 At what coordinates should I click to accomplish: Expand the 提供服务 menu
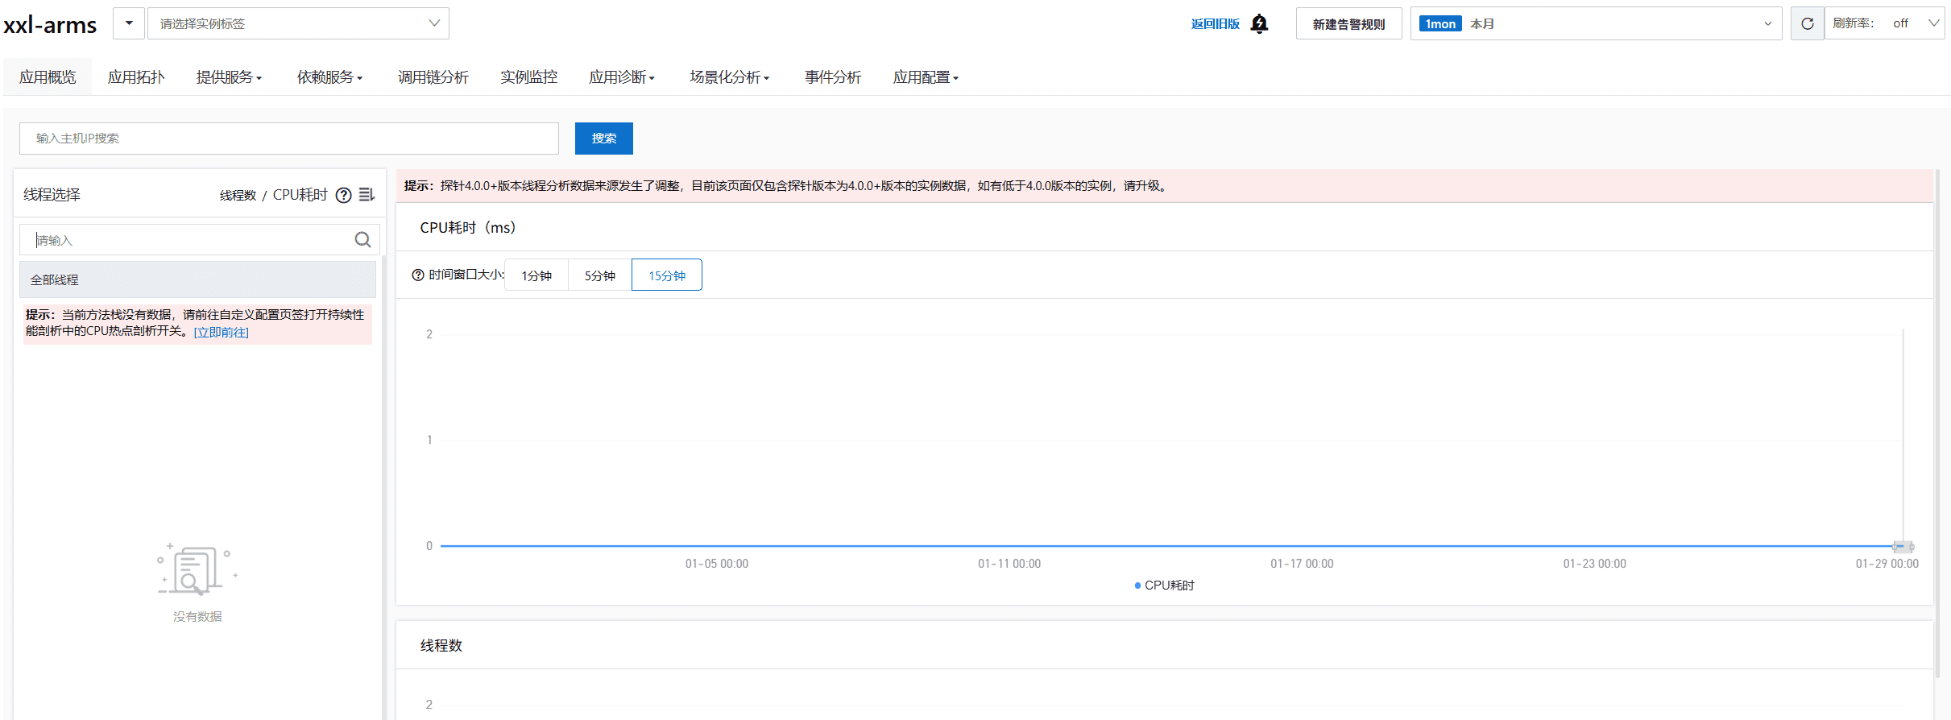click(229, 77)
